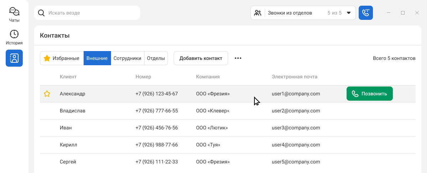This screenshot has height=173, width=427.
Task: Switch to the Избранные tab
Action: pos(62,58)
